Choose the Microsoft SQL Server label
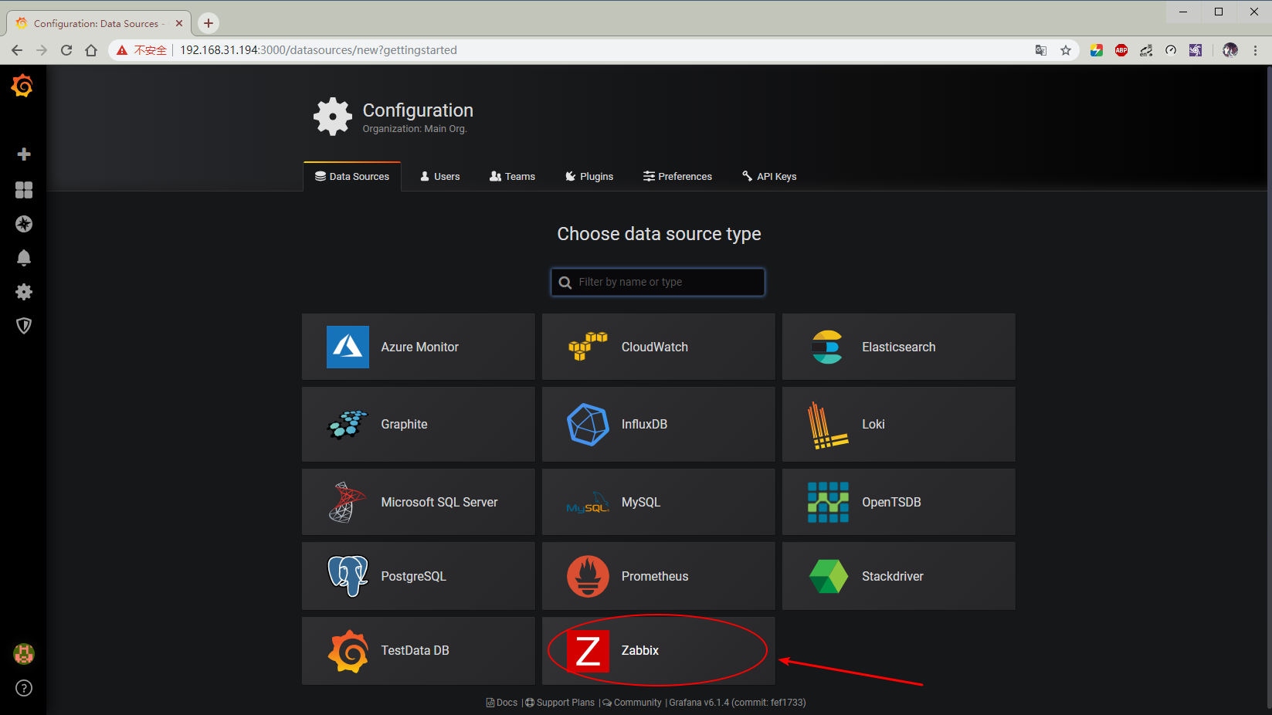 point(439,503)
